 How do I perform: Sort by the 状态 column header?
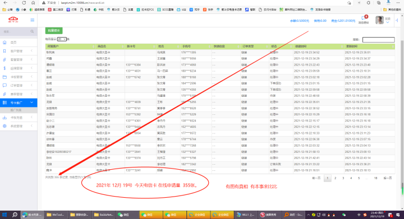pyautogui.click(x=281, y=46)
